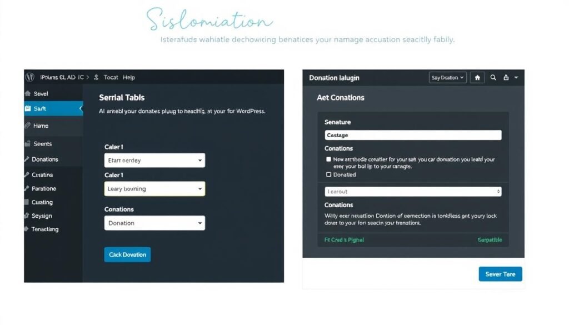Open the Say Doation dropdown

[447, 78]
